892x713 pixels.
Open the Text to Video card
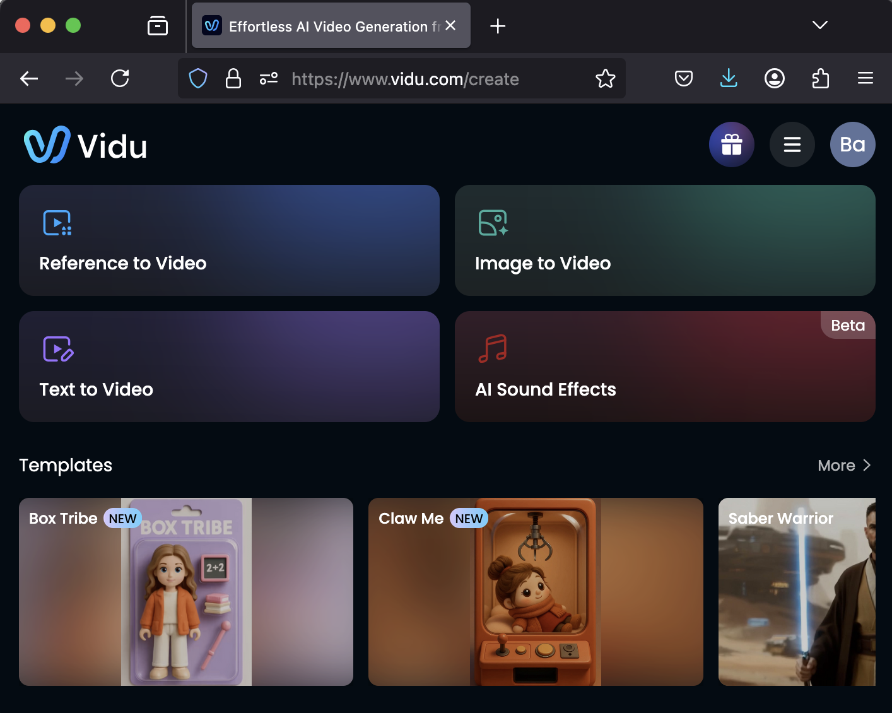click(x=229, y=367)
